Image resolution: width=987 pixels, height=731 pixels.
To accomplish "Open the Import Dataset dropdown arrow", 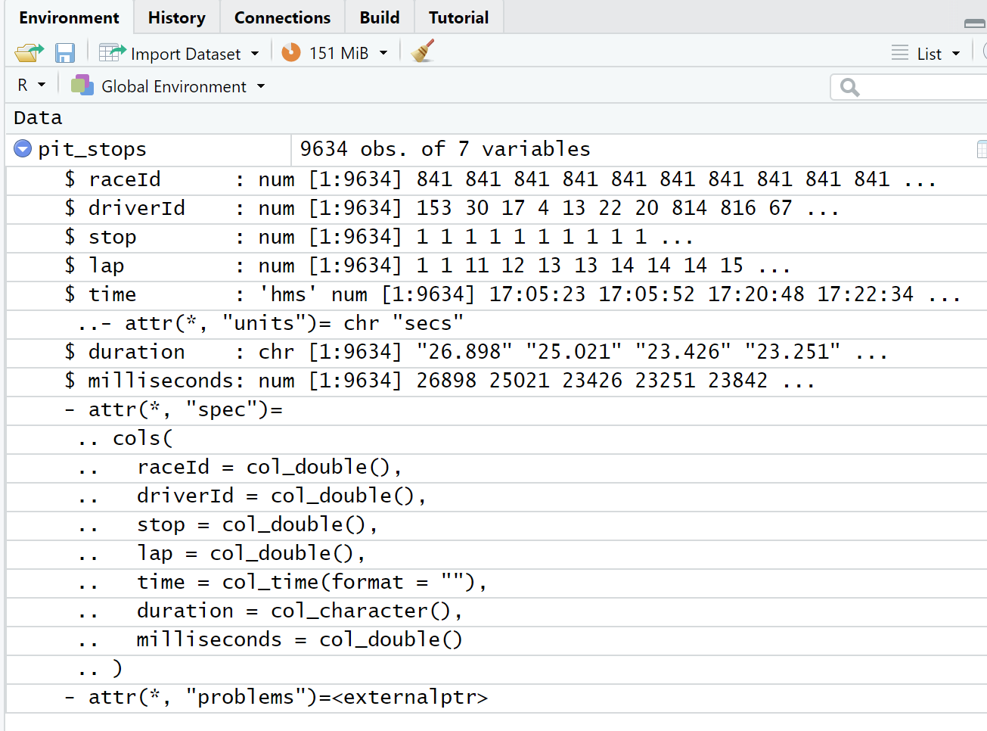I will coord(255,54).
